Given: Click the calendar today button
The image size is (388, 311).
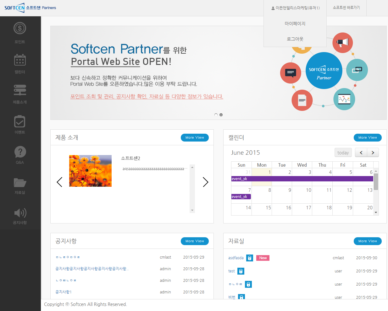Looking at the screenshot, I should click(343, 153).
